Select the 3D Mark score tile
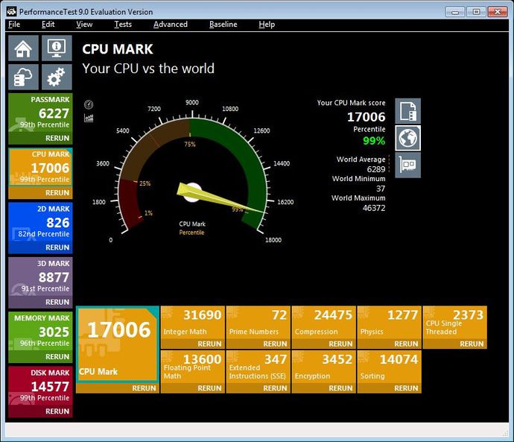 [40, 277]
